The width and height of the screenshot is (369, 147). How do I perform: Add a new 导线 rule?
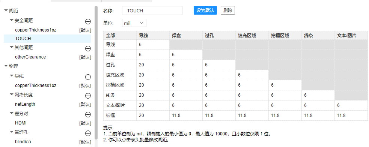coord(88,77)
